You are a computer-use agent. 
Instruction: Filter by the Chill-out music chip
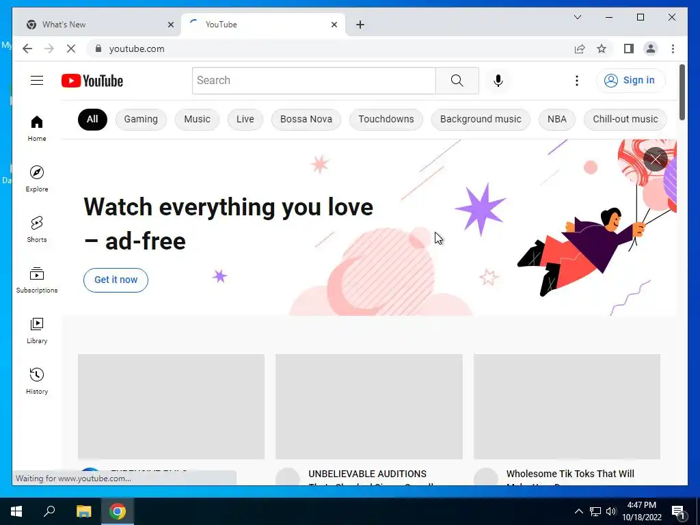pyautogui.click(x=625, y=119)
